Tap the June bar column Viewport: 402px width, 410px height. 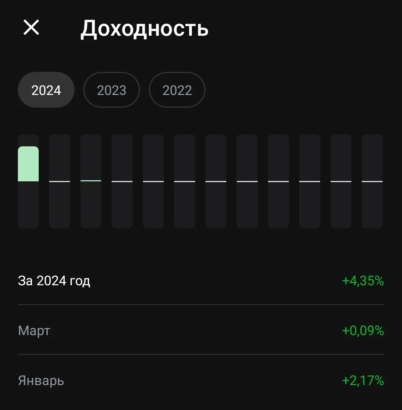click(185, 181)
